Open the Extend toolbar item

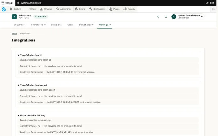pyautogui.click(x=80, y=9)
